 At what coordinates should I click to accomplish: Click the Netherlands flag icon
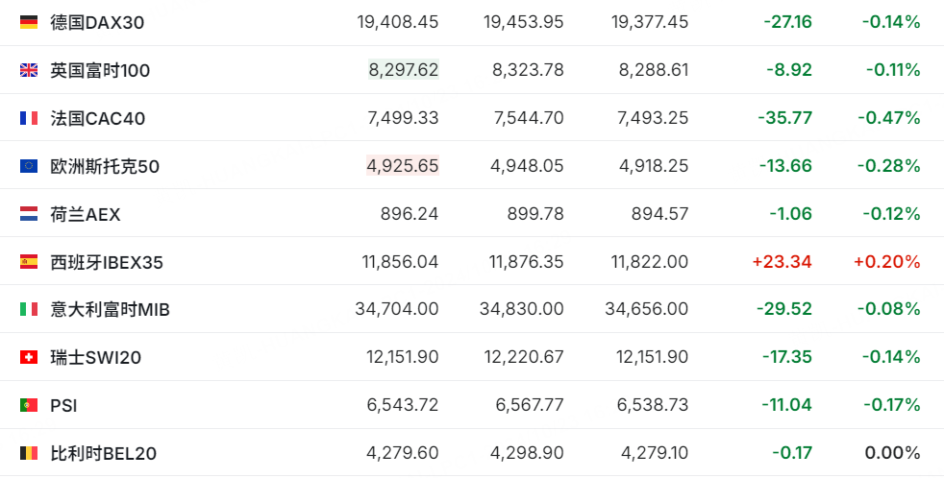28,214
